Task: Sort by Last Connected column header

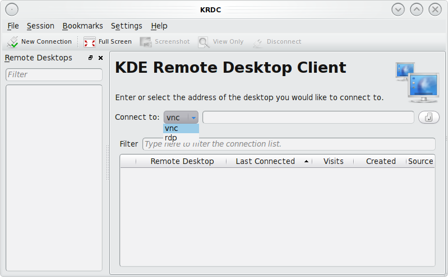Action: pyautogui.click(x=269, y=161)
